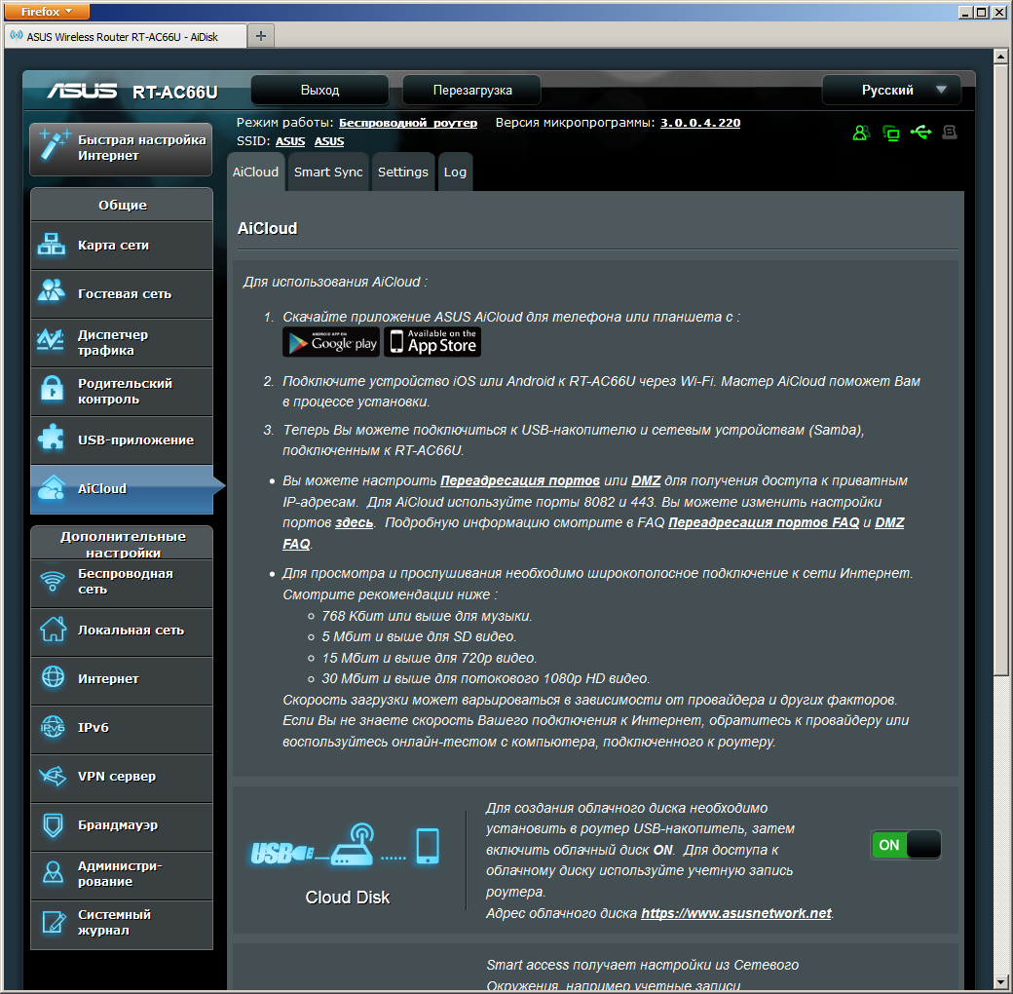Click the Выход logout button
Screen dimensions: 1013x994
319,90
